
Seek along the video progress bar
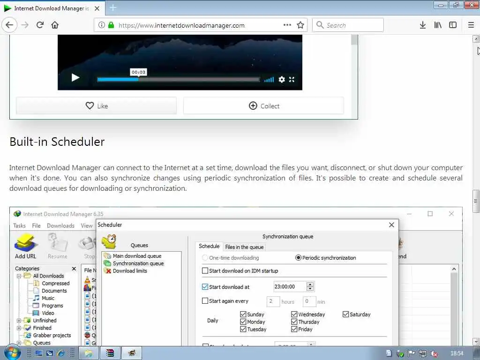tap(178, 80)
